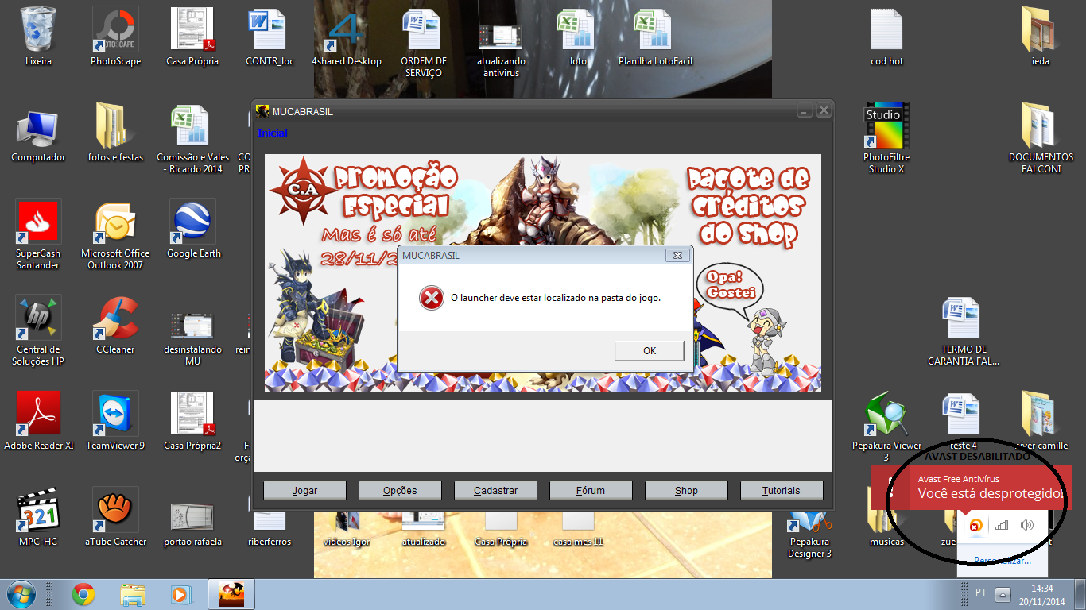
Task: Open Tutoriais from the launcher
Action: 781,490
